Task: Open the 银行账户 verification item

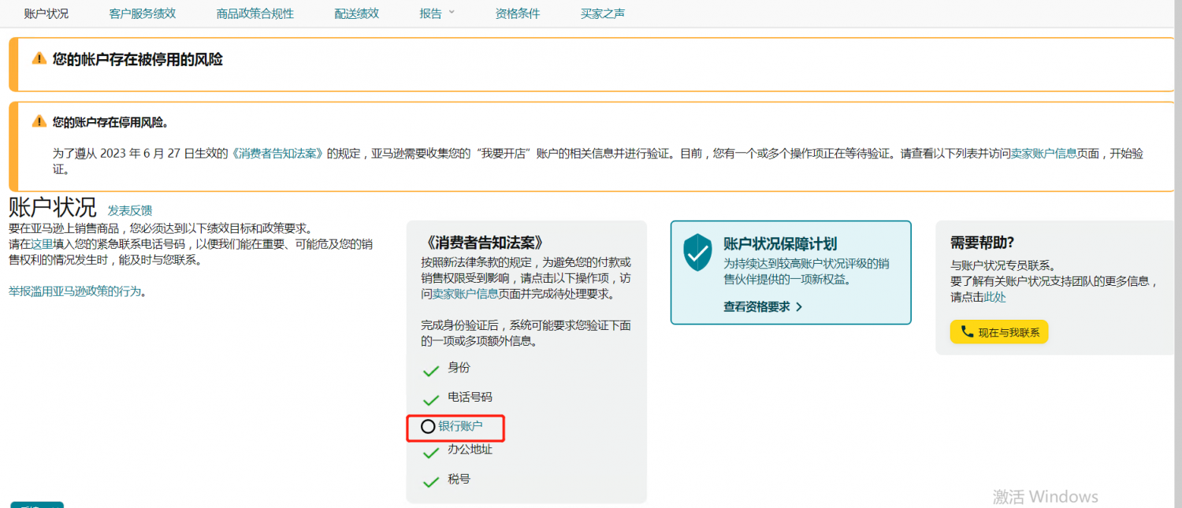Action: tap(460, 426)
